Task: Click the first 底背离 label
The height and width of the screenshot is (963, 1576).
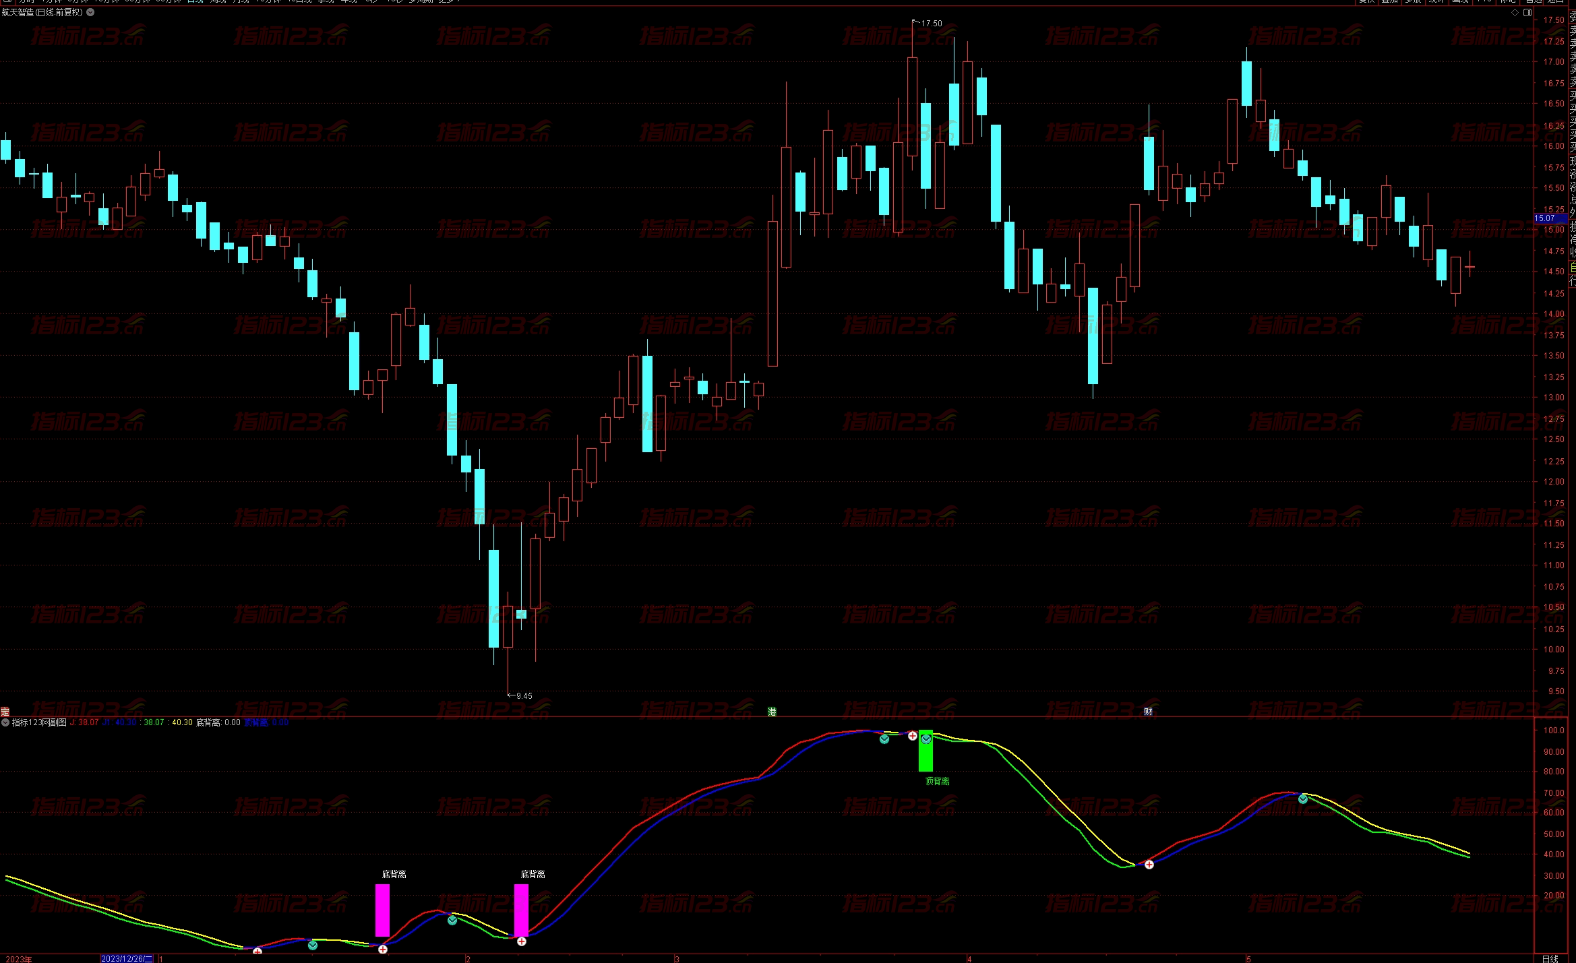Action: point(394,874)
